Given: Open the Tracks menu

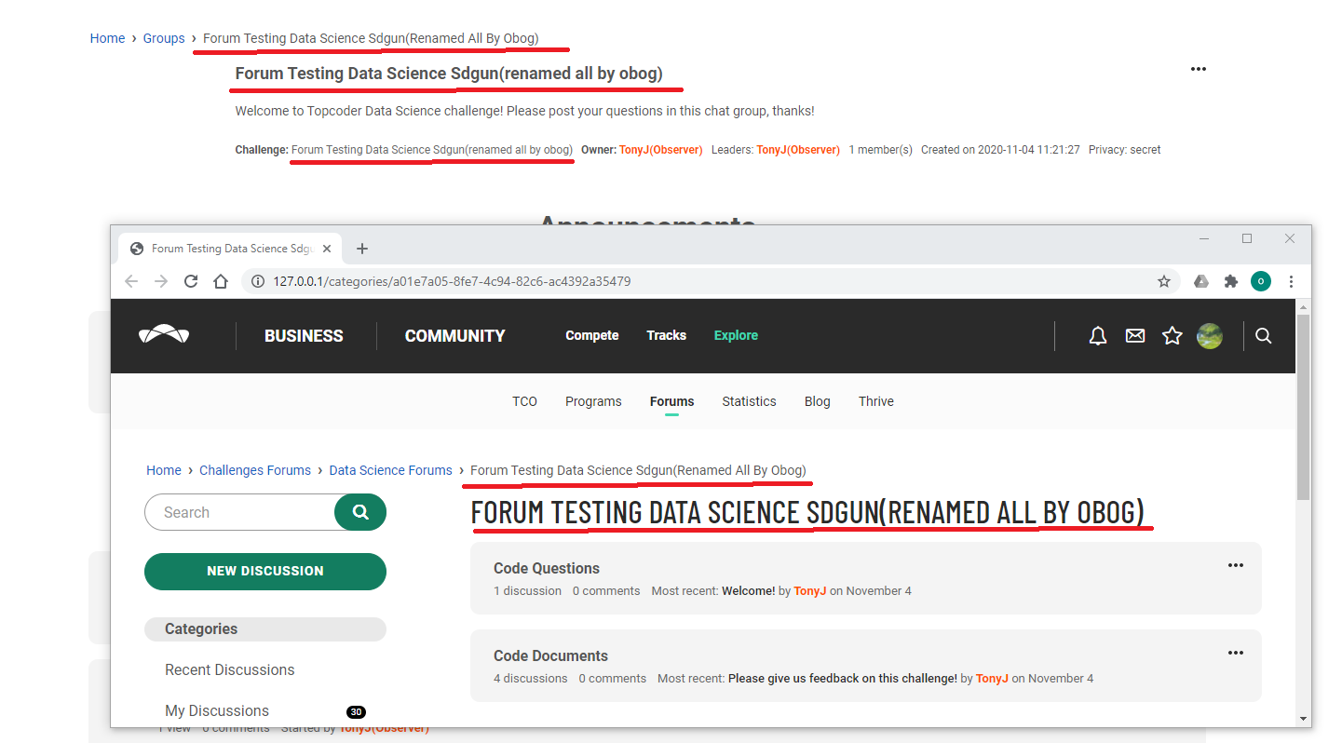Looking at the screenshot, I should coord(667,335).
